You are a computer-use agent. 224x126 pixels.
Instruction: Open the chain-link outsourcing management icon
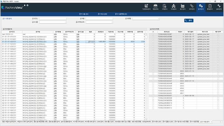(x=192, y=7)
